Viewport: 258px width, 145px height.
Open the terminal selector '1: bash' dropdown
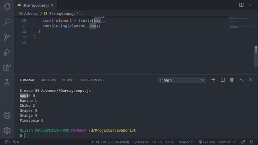coord(182,80)
